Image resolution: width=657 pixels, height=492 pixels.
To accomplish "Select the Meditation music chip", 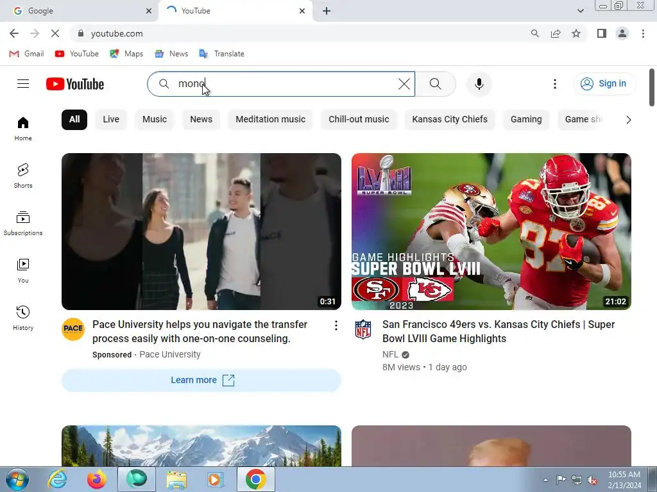I will (x=270, y=120).
